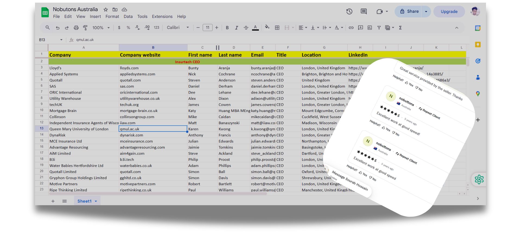Open the borders tool
The height and width of the screenshot is (234, 521).
point(277,28)
